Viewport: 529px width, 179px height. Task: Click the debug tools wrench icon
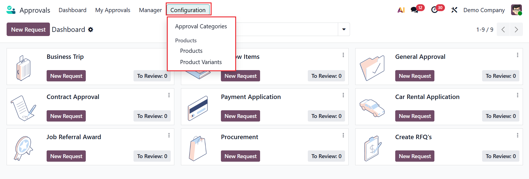tap(454, 10)
